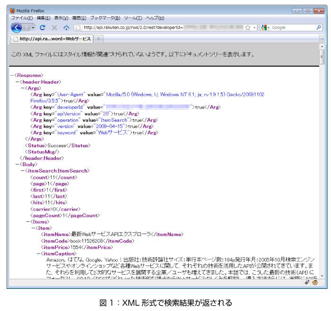Click the pageCount element line
The image size is (331, 311).
(x=65, y=216)
